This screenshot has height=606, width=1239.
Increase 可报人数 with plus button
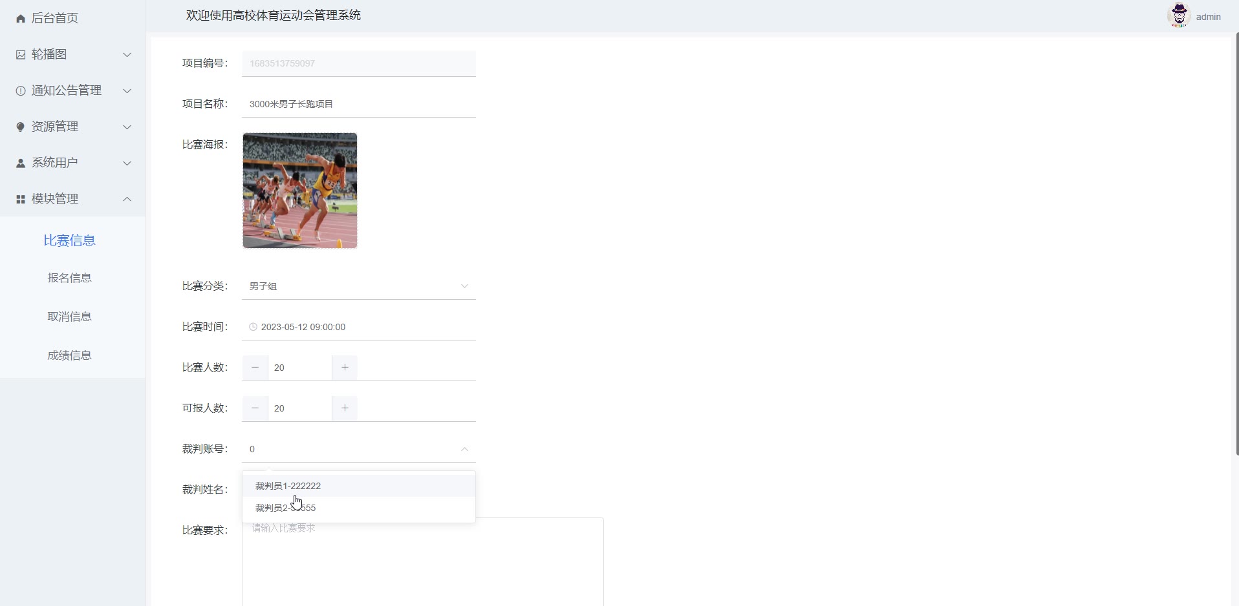345,408
